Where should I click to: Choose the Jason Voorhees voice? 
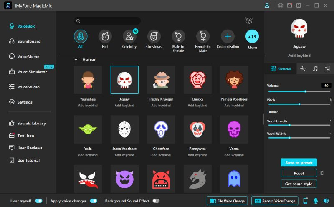click(124, 129)
